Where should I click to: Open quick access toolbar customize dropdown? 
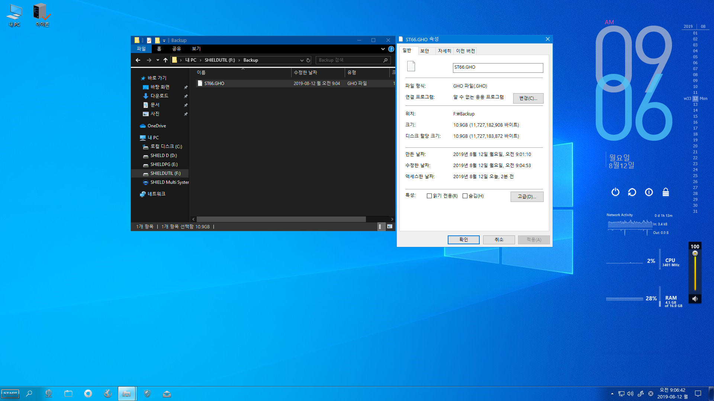tap(164, 40)
